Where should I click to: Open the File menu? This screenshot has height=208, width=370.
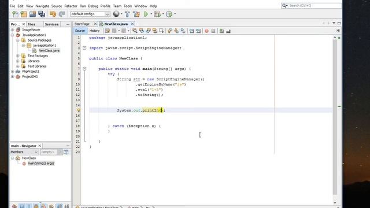12,6
